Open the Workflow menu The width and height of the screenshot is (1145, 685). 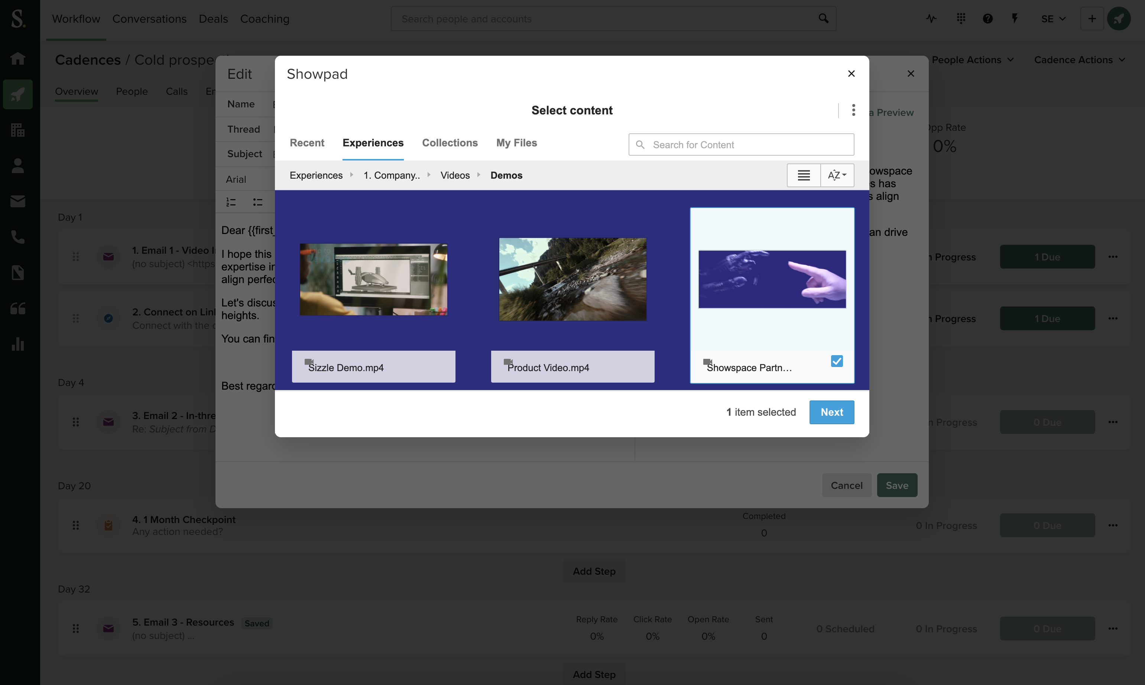click(x=76, y=19)
